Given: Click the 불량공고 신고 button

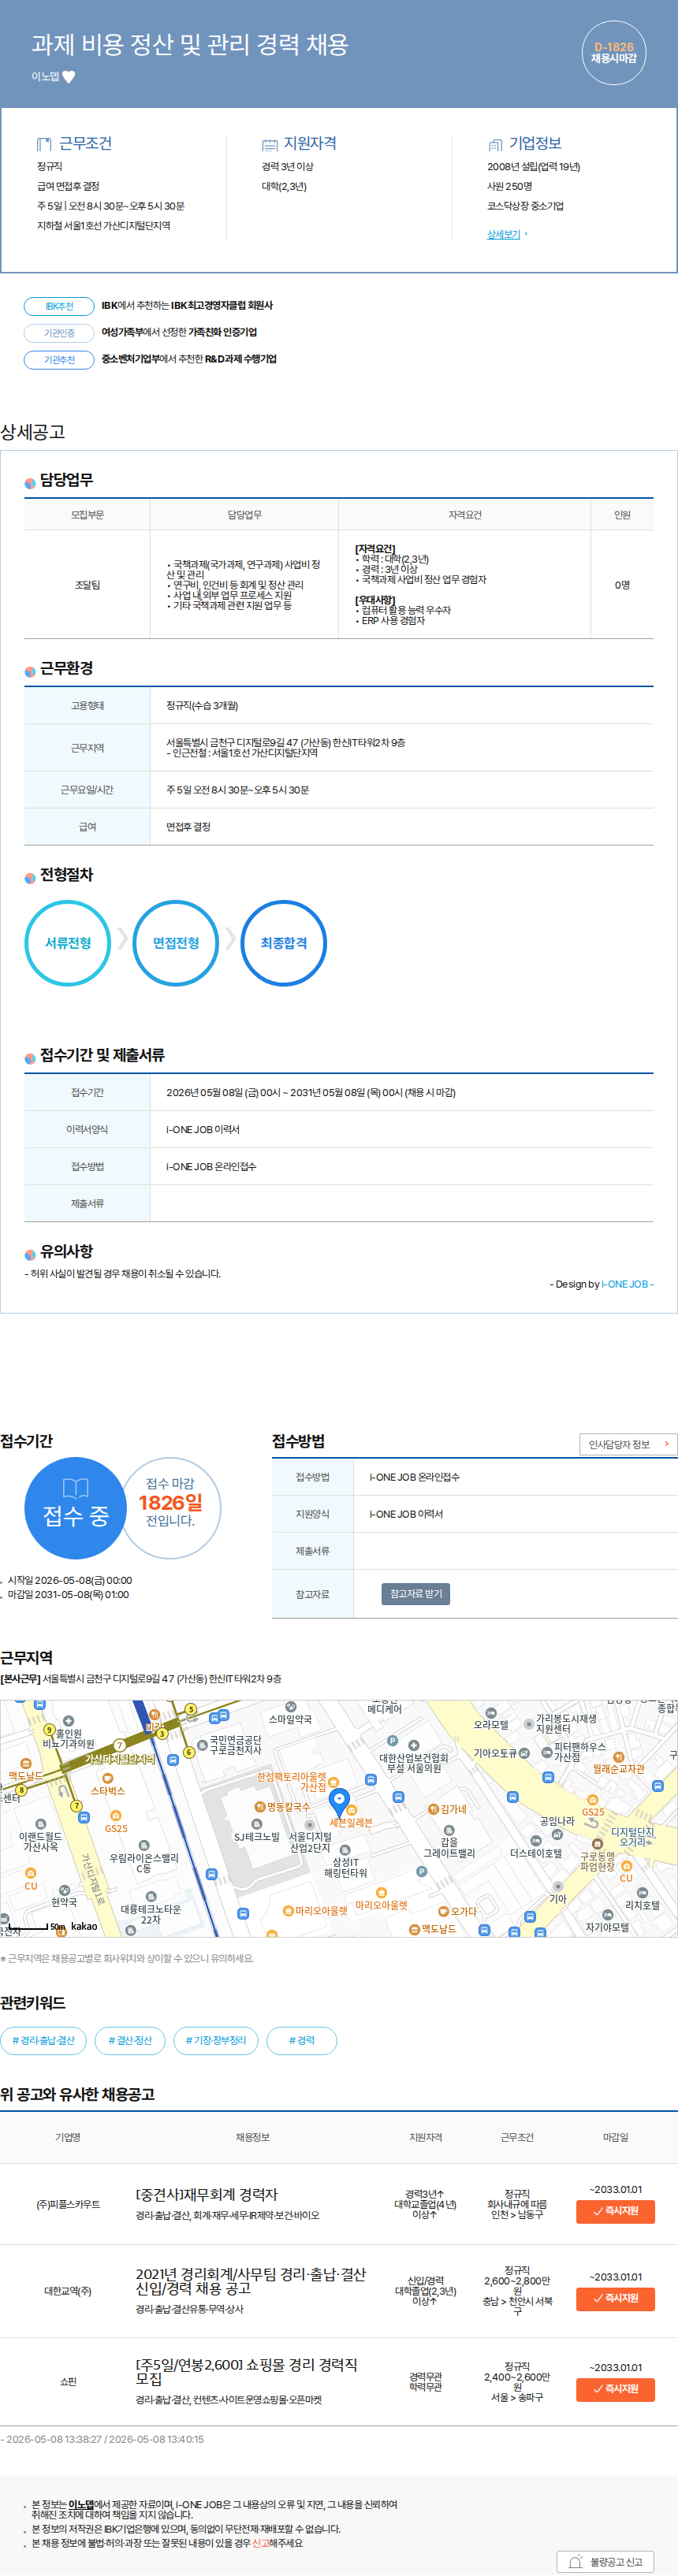Looking at the screenshot, I should point(606,2562).
